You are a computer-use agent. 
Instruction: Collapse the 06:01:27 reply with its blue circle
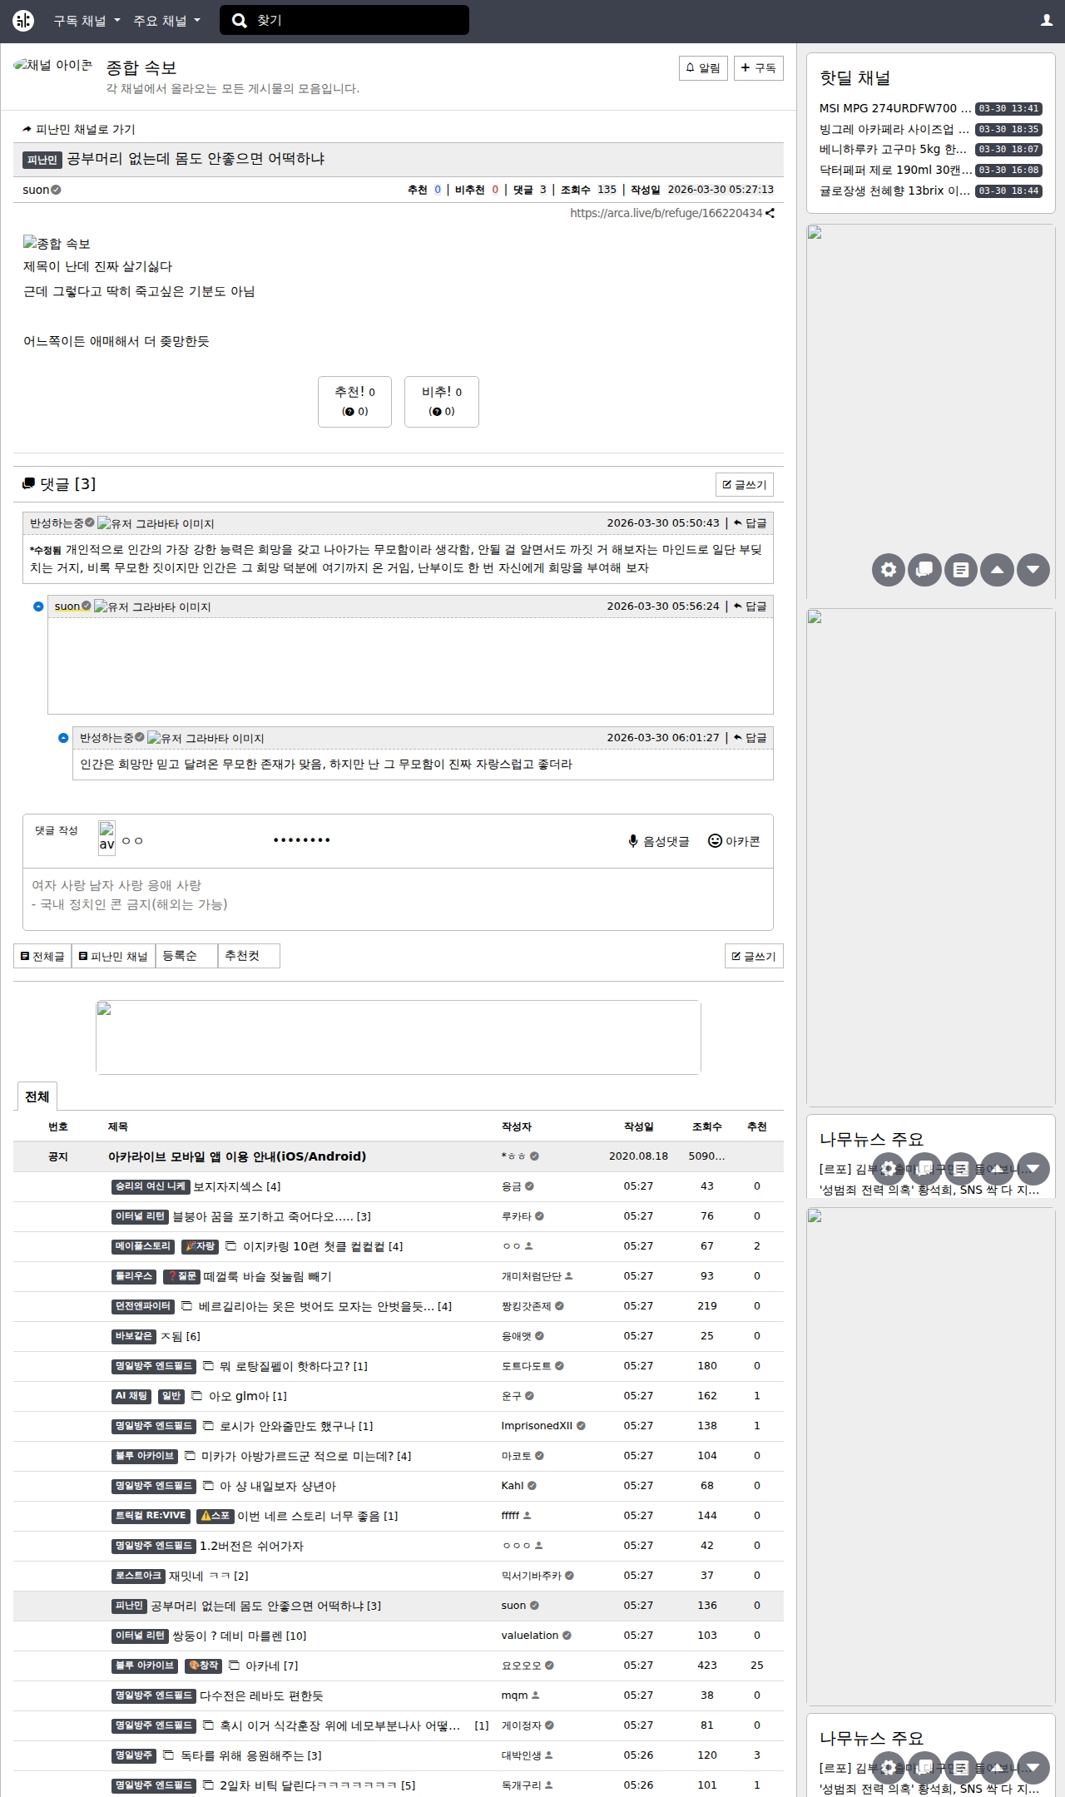click(x=63, y=738)
